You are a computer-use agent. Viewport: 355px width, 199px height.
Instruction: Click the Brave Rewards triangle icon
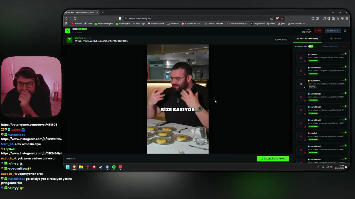point(282,19)
